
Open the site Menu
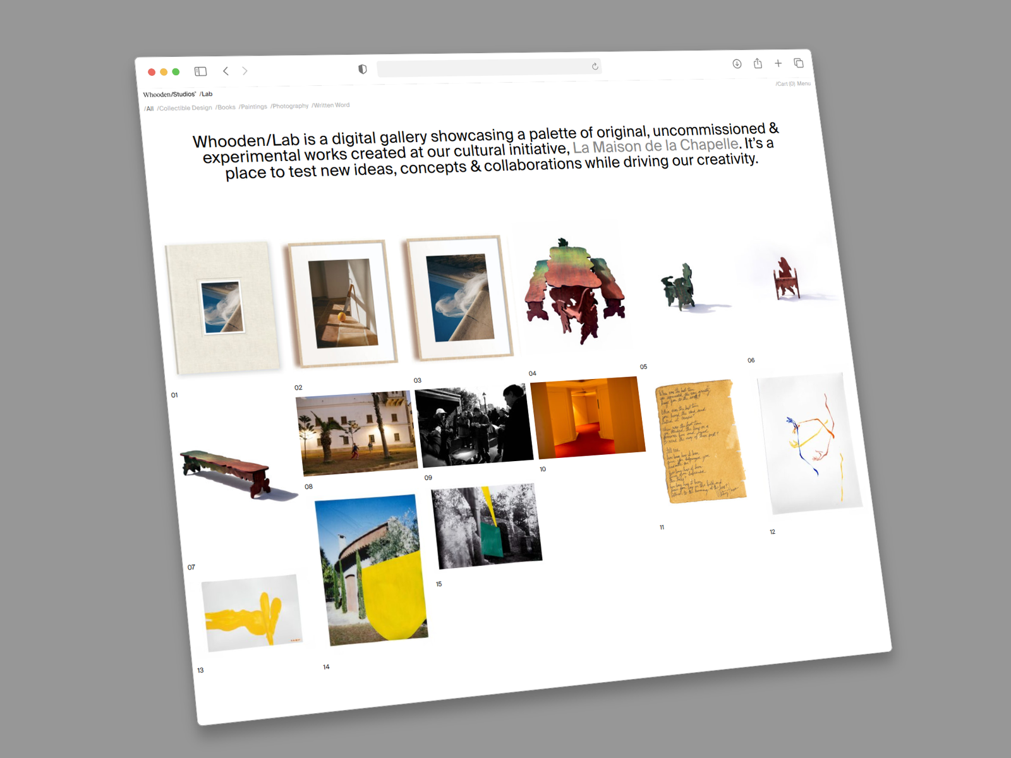point(804,83)
